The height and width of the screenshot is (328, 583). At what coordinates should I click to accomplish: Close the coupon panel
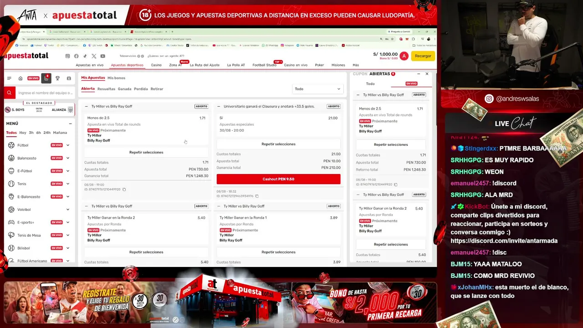tap(427, 74)
